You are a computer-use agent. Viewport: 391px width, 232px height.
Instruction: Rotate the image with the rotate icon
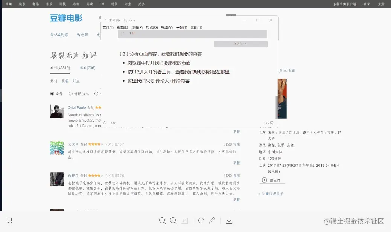pos(201,221)
